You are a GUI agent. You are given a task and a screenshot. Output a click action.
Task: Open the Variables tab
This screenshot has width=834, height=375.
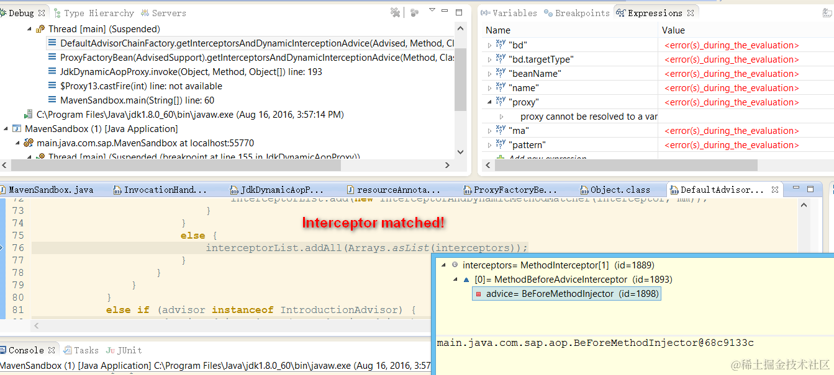(510, 13)
